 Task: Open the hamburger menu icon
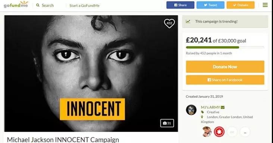[x=265, y=5]
